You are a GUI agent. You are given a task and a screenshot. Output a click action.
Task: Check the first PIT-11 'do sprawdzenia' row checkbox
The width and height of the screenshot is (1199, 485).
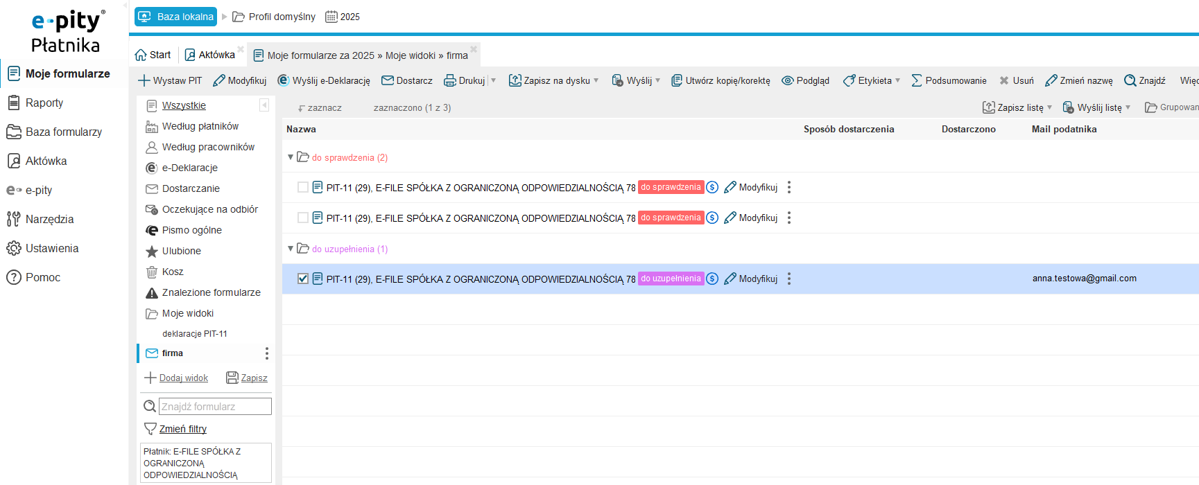click(x=303, y=187)
